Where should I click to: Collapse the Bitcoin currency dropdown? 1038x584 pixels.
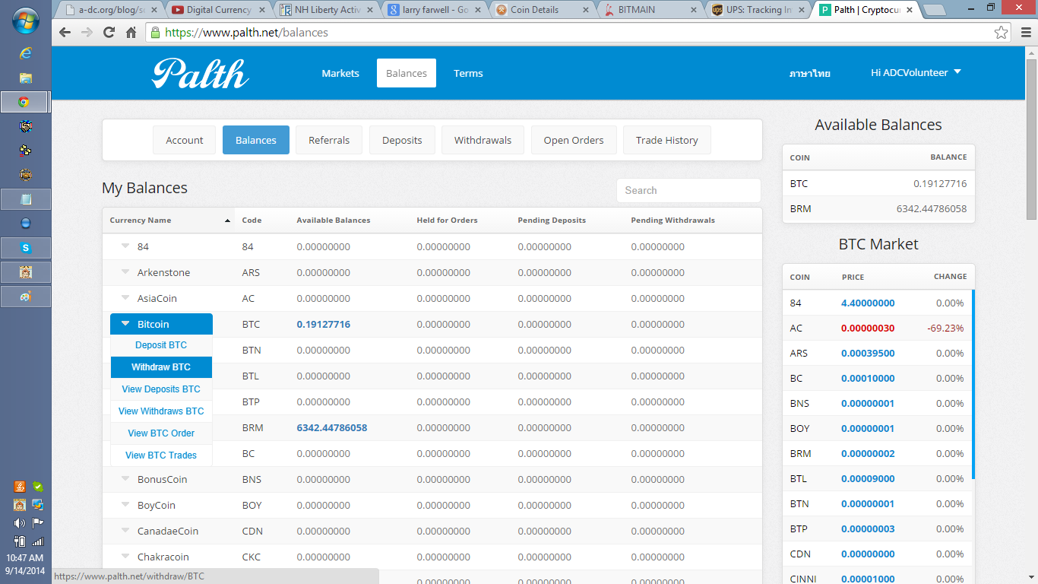[x=161, y=324]
